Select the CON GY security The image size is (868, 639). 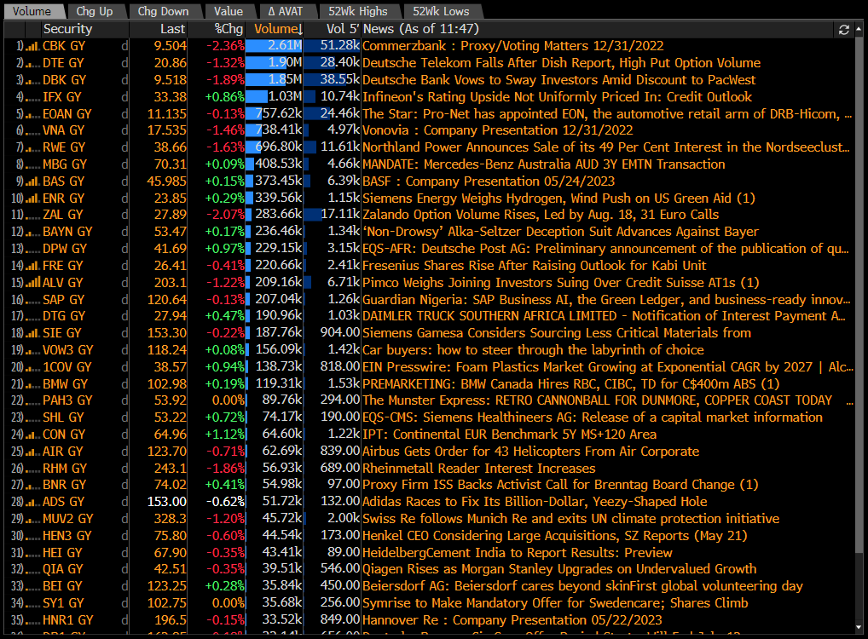click(x=64, y=435)
